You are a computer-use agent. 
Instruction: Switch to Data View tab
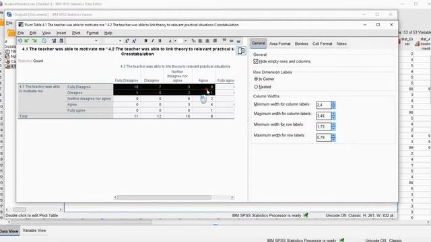tap(9, 231)
